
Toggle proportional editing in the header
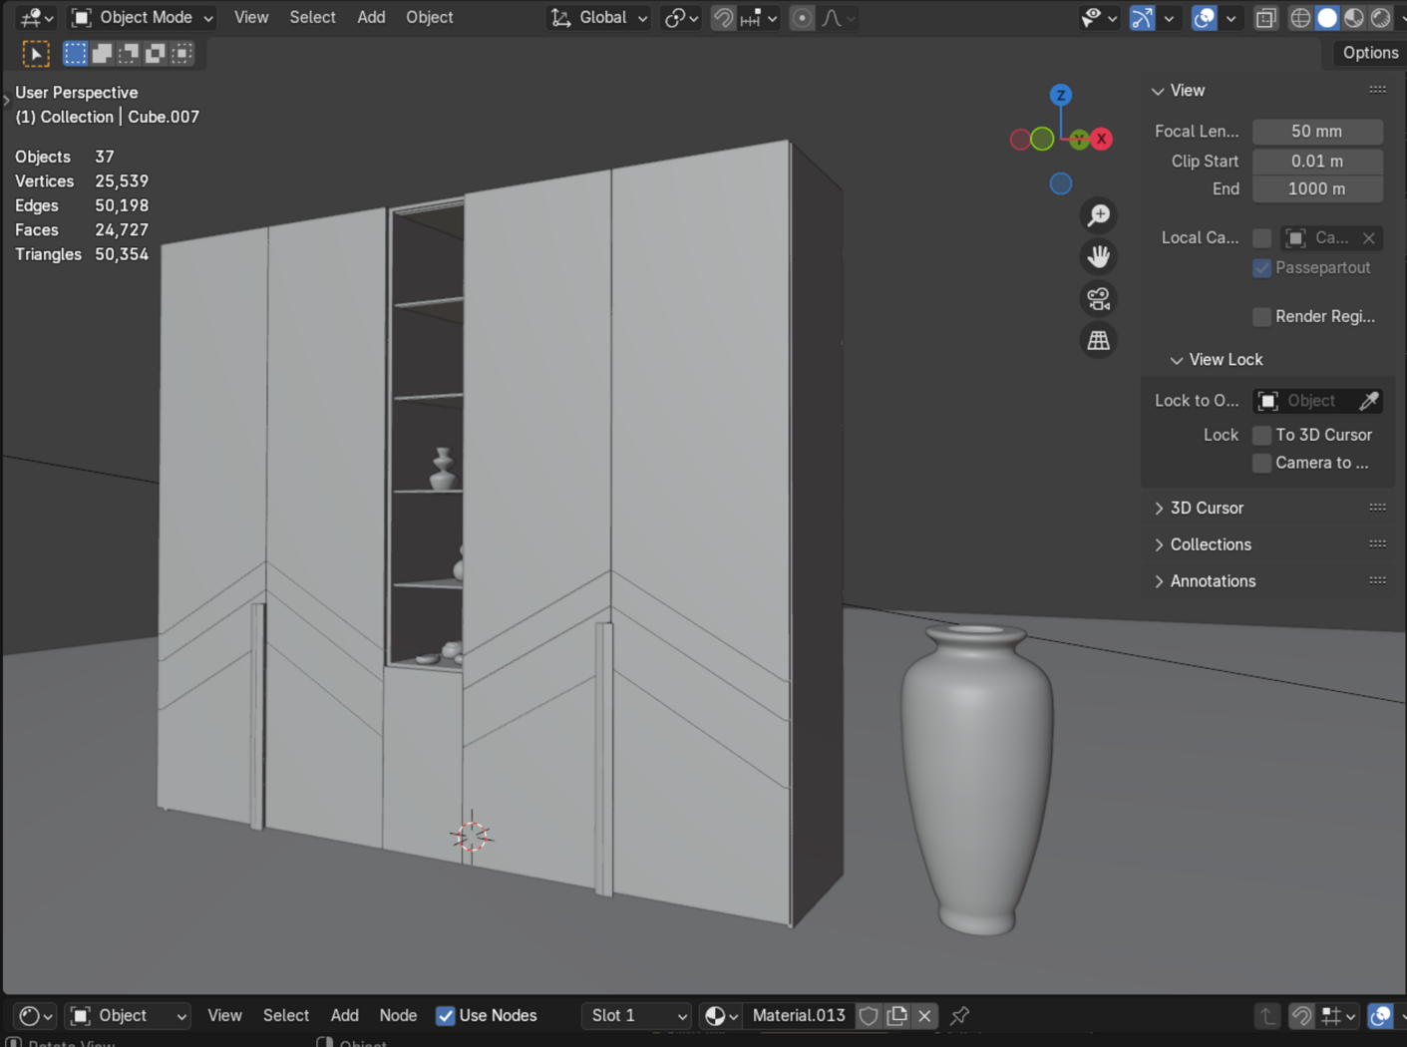click(x=802, y=18)
